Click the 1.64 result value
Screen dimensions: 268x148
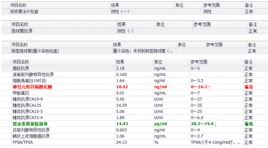(120, 81)
